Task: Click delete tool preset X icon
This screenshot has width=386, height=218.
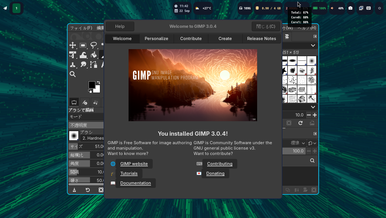Action: (x=101, y=190)
